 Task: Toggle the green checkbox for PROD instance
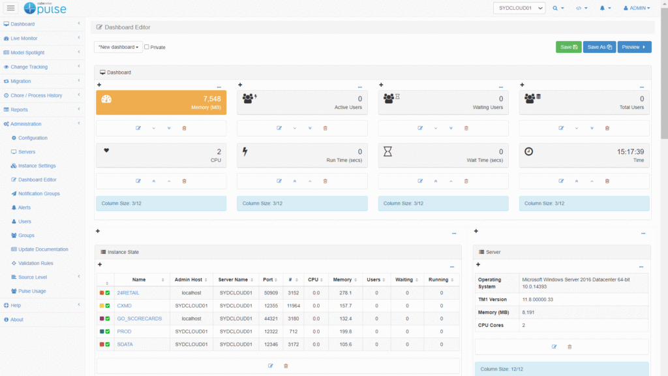coord(108,332)
